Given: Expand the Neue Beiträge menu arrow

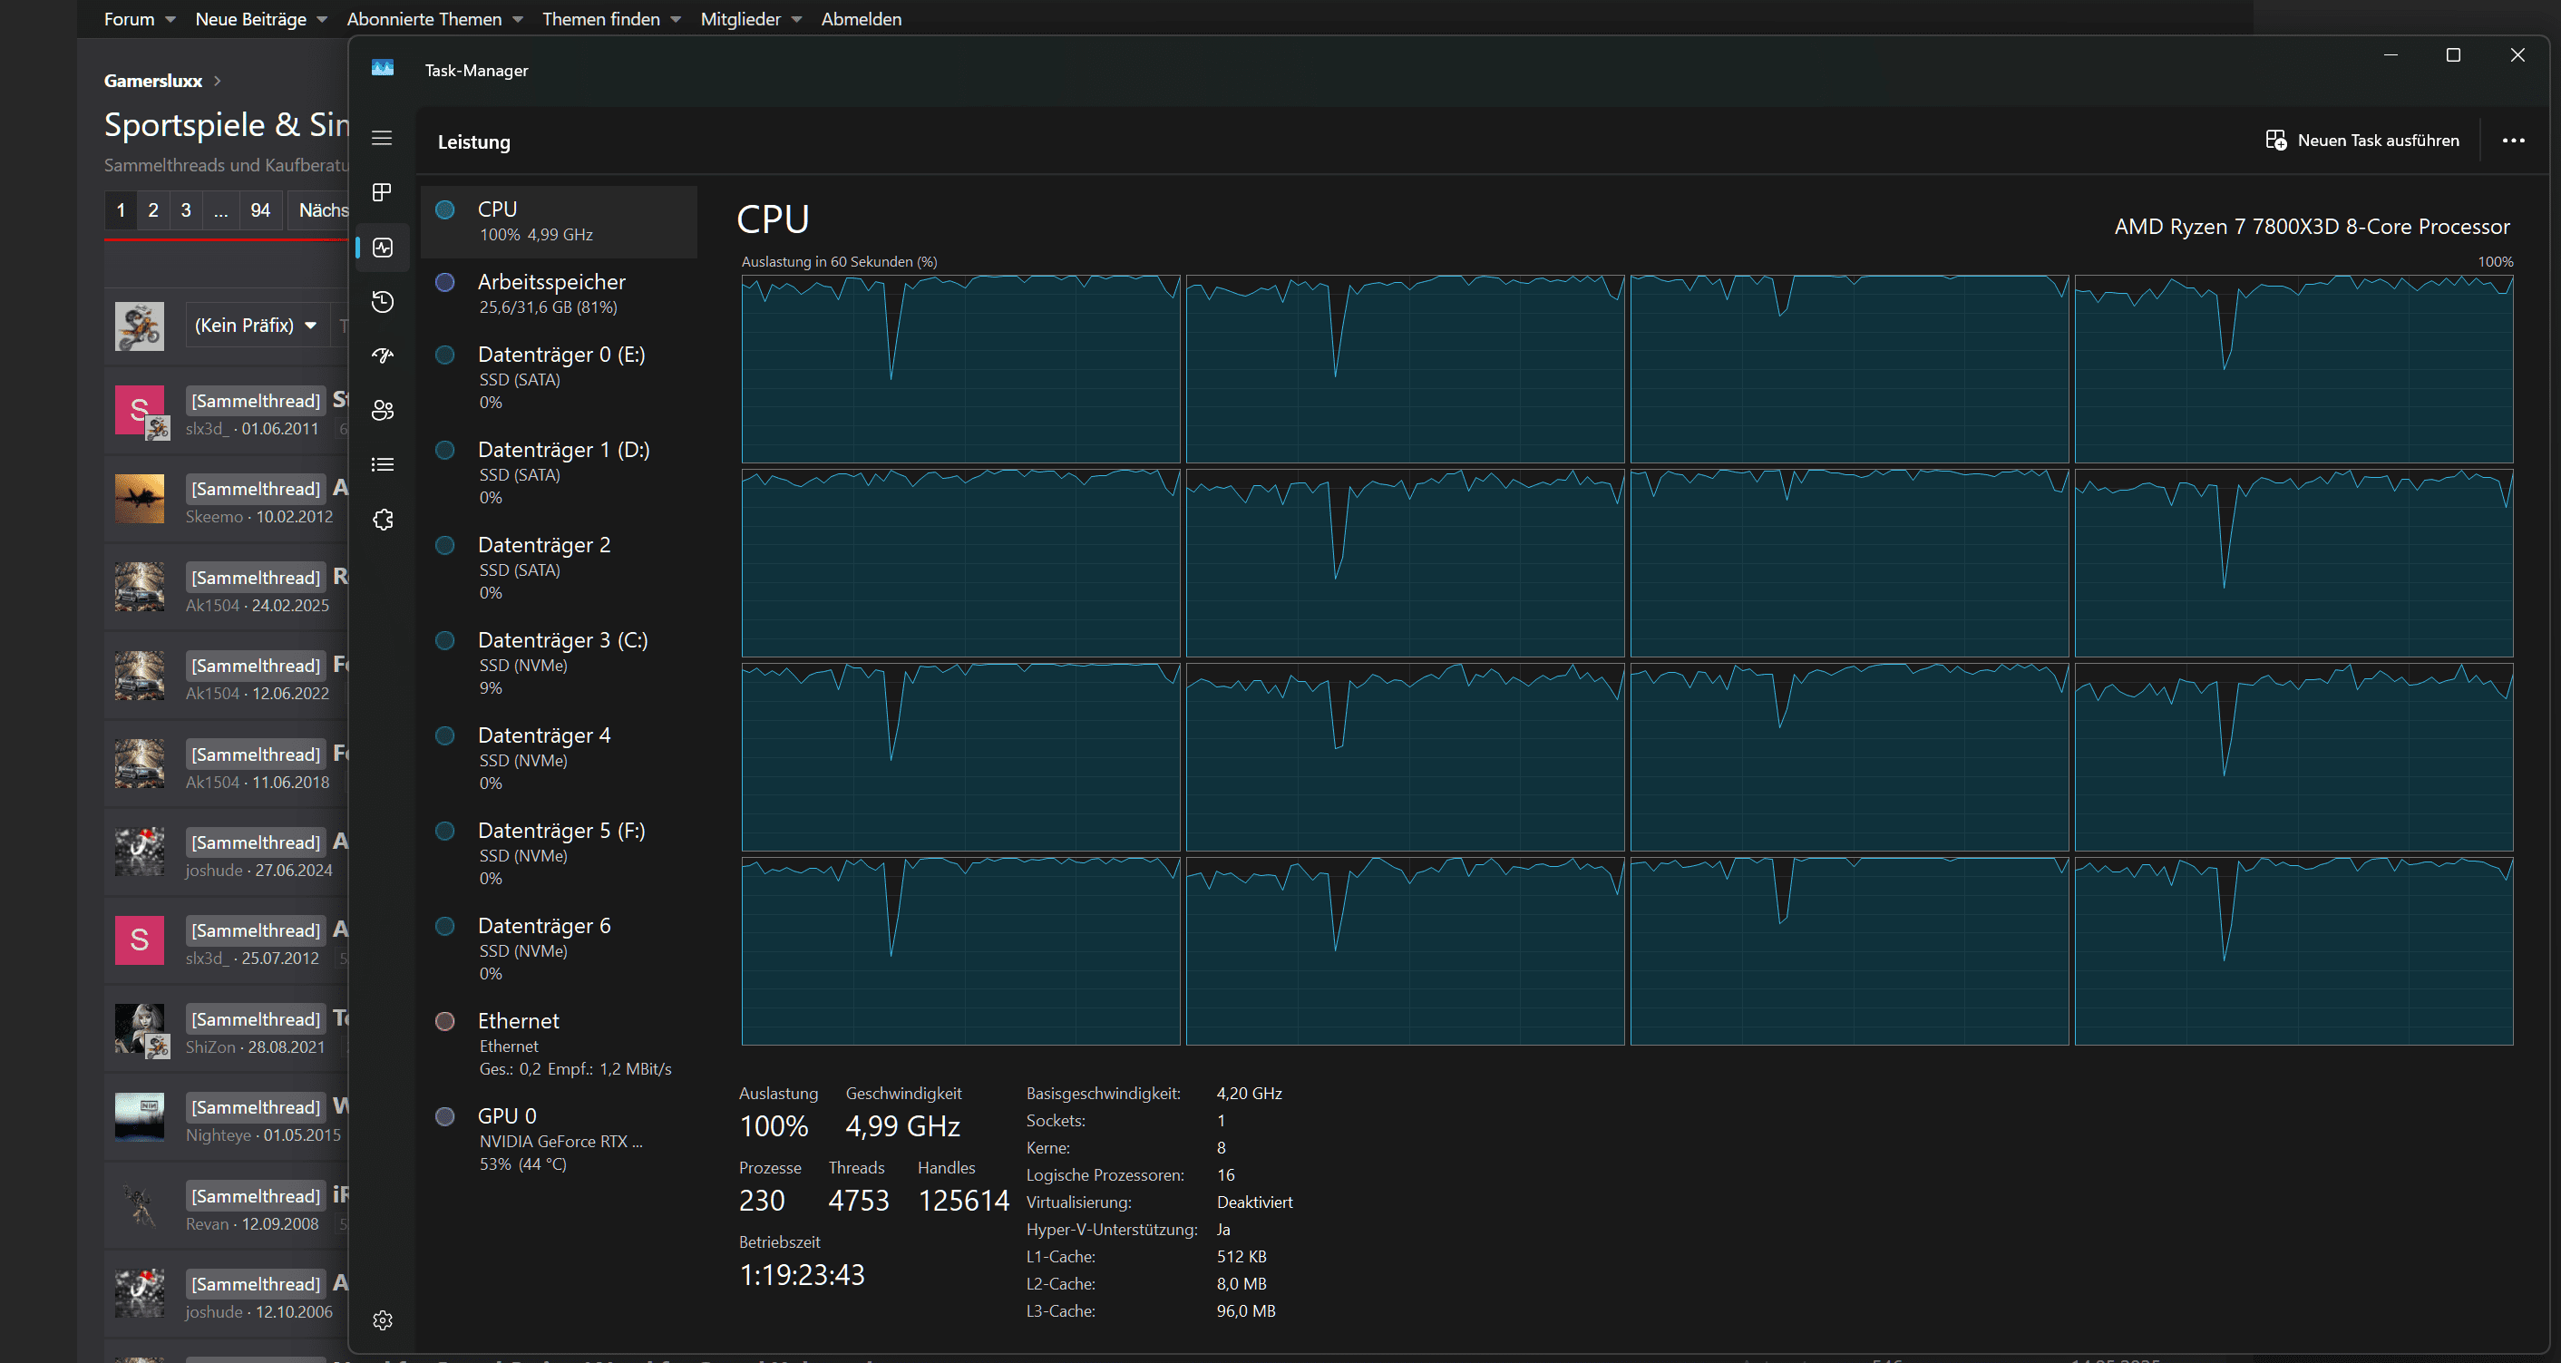Looking at the screenshot, I should pyautogui.click(x=321, y=19).
